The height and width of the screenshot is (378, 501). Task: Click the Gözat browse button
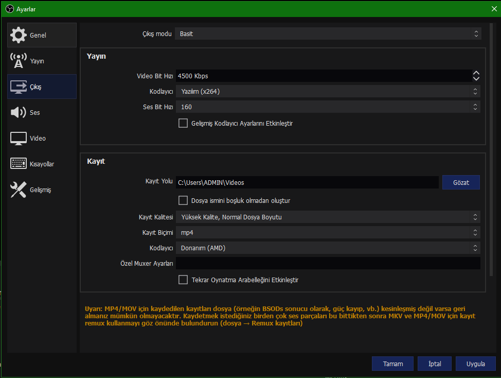pos(461,182)
